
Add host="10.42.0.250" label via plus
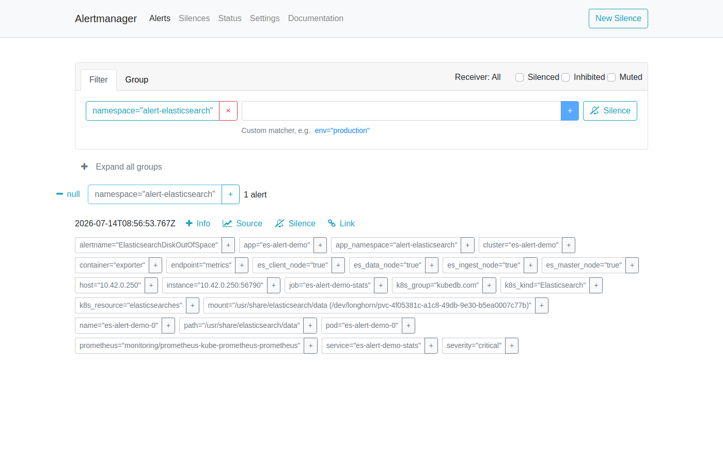(151, 285)
